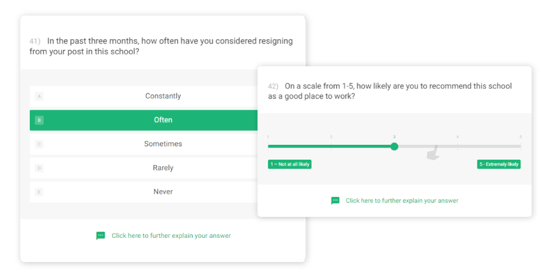
Task: Click the chat bubble icon under question 41
Action: (101, 236)
